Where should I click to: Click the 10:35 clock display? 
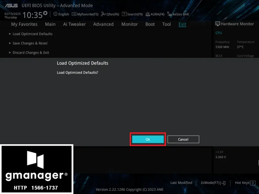(x=32, y=15)
